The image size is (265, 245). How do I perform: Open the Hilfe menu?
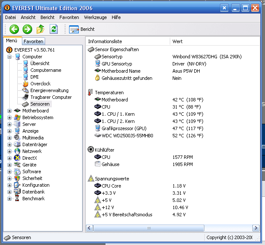pos(116,17)
